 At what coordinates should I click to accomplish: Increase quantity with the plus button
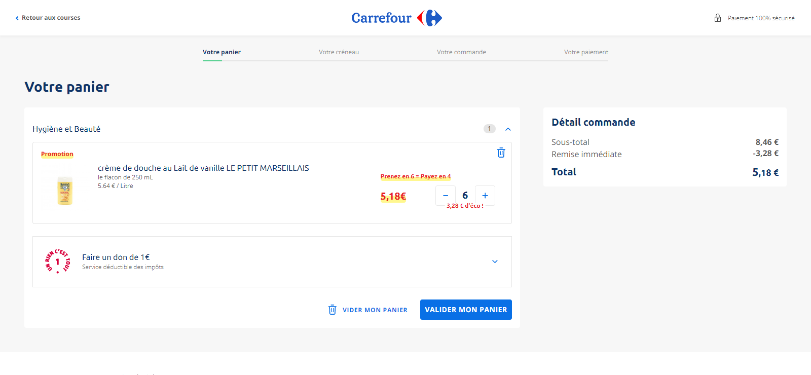click(x=485, y=196)
